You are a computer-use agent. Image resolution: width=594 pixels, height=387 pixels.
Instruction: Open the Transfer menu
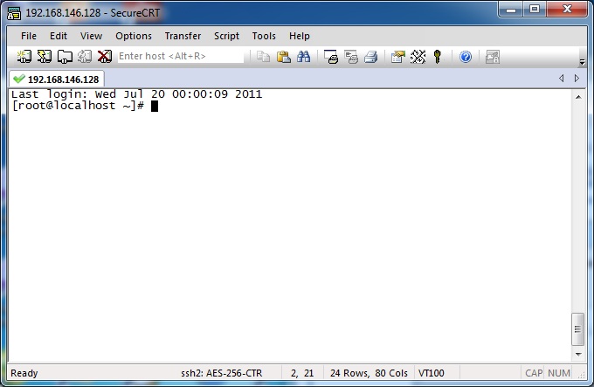(x=183, y=36)
